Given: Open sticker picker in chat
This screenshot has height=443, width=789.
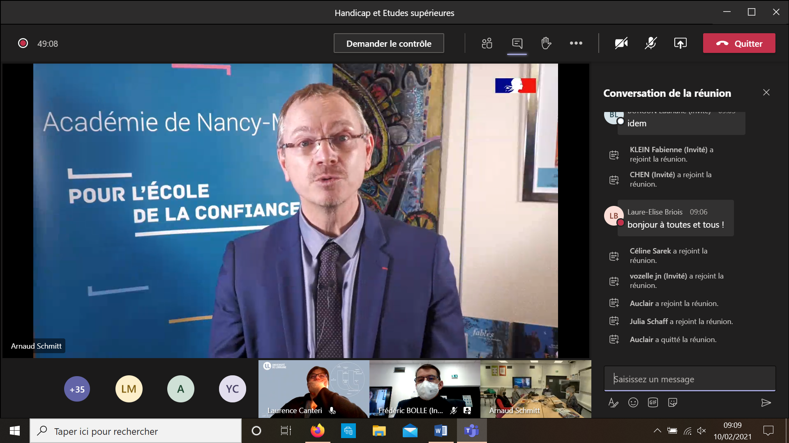Looking at the screenshot, I should click(x=673, y=402).
